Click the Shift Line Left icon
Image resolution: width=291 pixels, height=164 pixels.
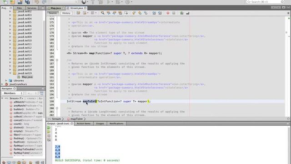pyautogui.click(x=154, y=13)
